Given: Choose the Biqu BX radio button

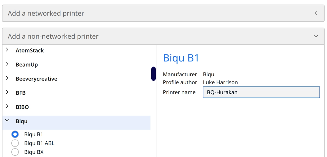Looking at the screenshot, I should (15, 152).
